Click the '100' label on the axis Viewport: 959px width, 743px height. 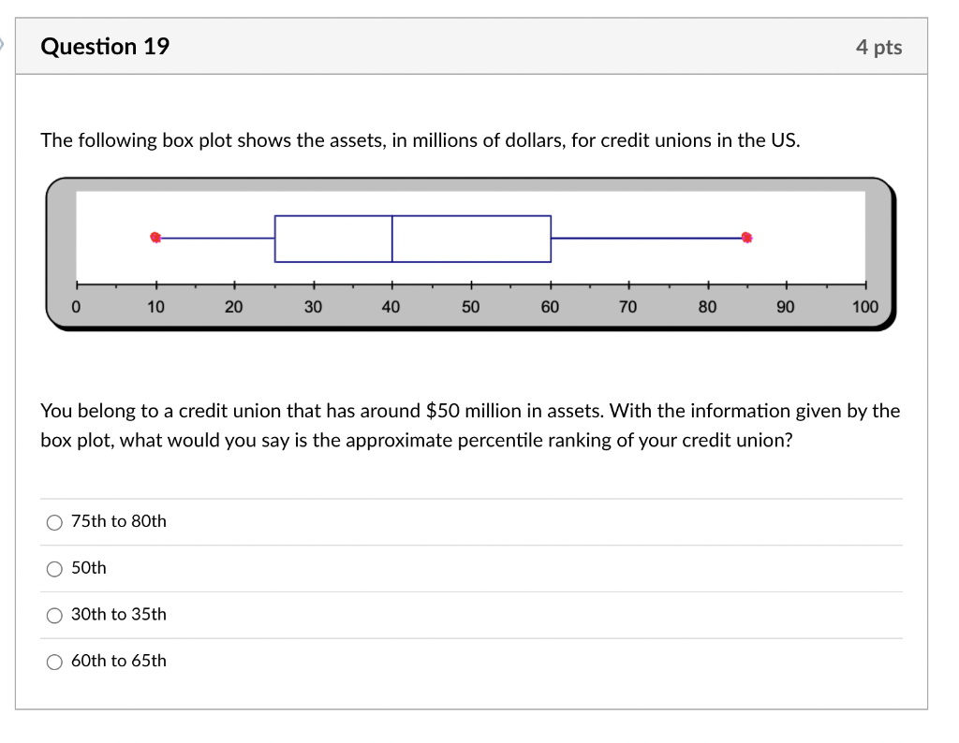click(x=864, y=306)
